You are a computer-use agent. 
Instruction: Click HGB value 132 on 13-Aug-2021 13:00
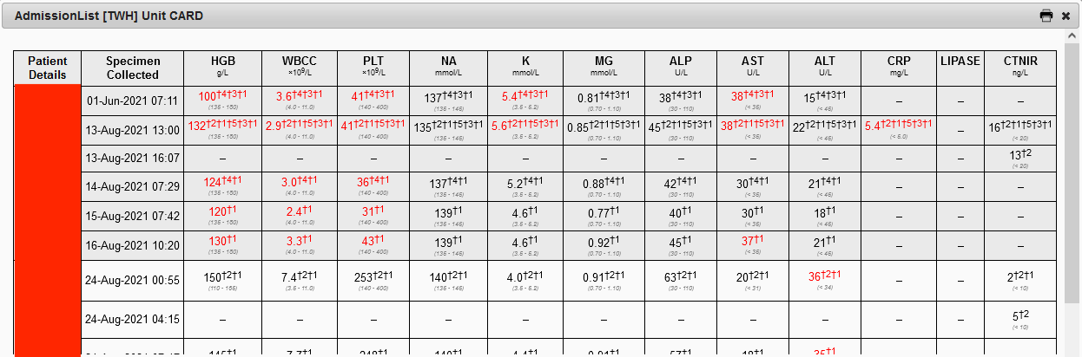223,127
